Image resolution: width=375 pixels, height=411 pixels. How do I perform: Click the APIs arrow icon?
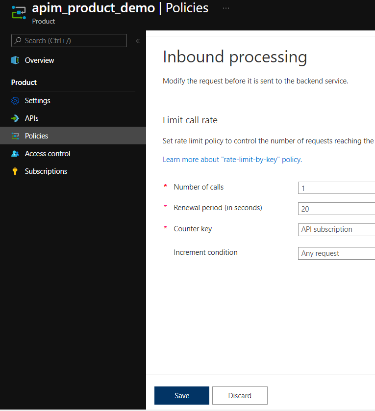(15, 118)
